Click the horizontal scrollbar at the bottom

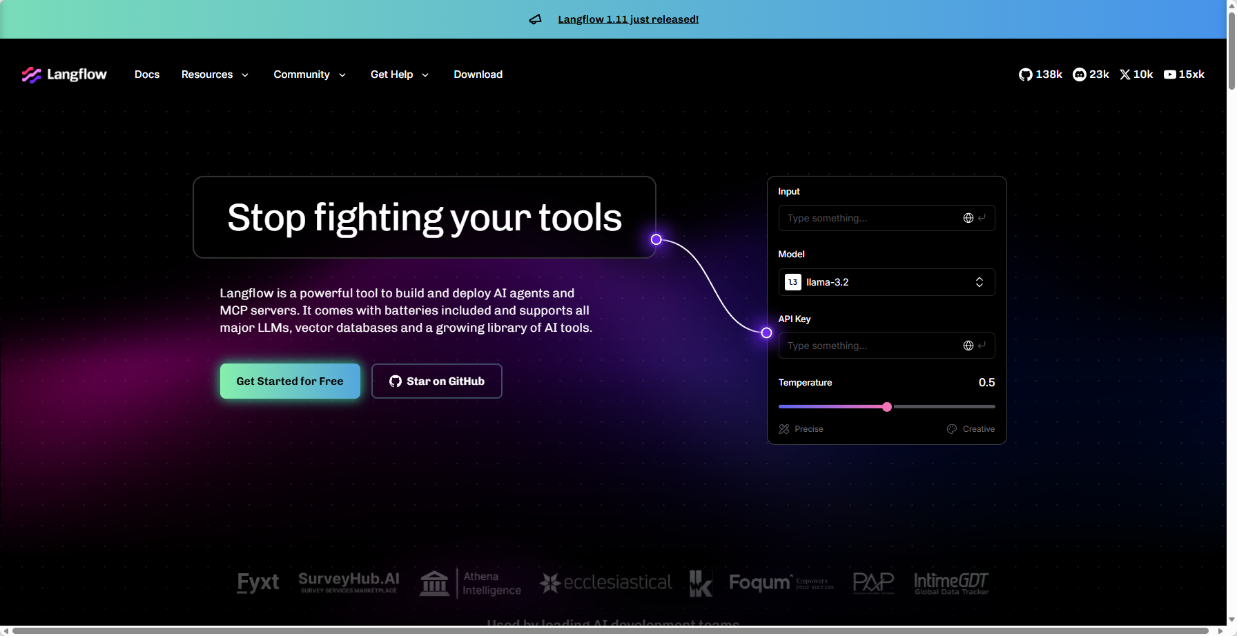[611, 630]
